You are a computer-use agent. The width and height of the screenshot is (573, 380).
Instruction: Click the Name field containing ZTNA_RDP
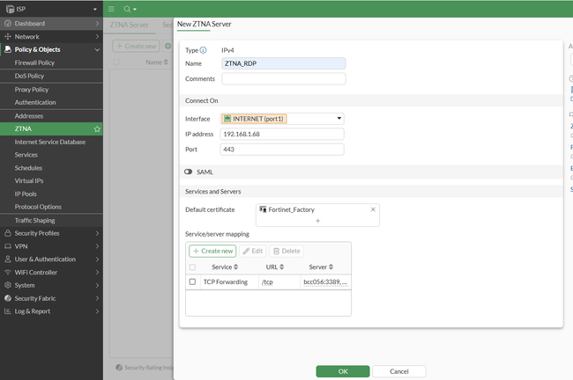284,63
